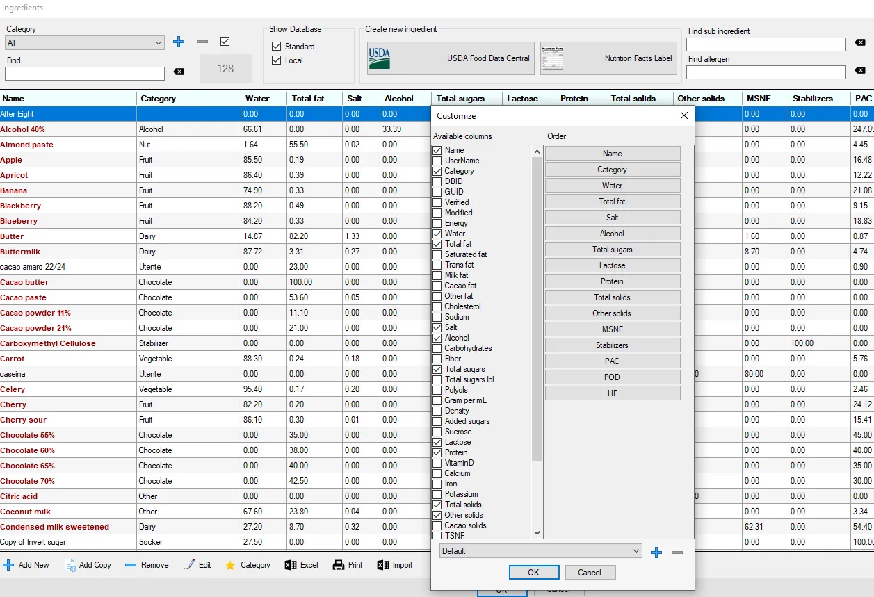Click the Find text input field
The image size is (874, 597).
[85, 73]
